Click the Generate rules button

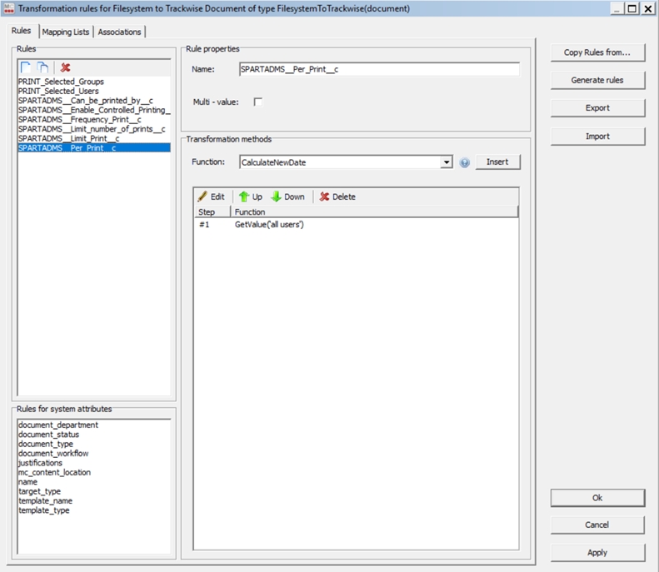click(597, 80)
